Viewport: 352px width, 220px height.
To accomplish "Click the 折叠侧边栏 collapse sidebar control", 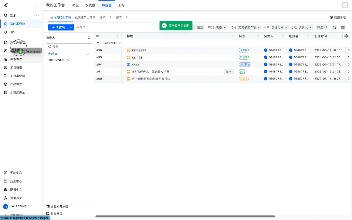I will click(14, 215).
